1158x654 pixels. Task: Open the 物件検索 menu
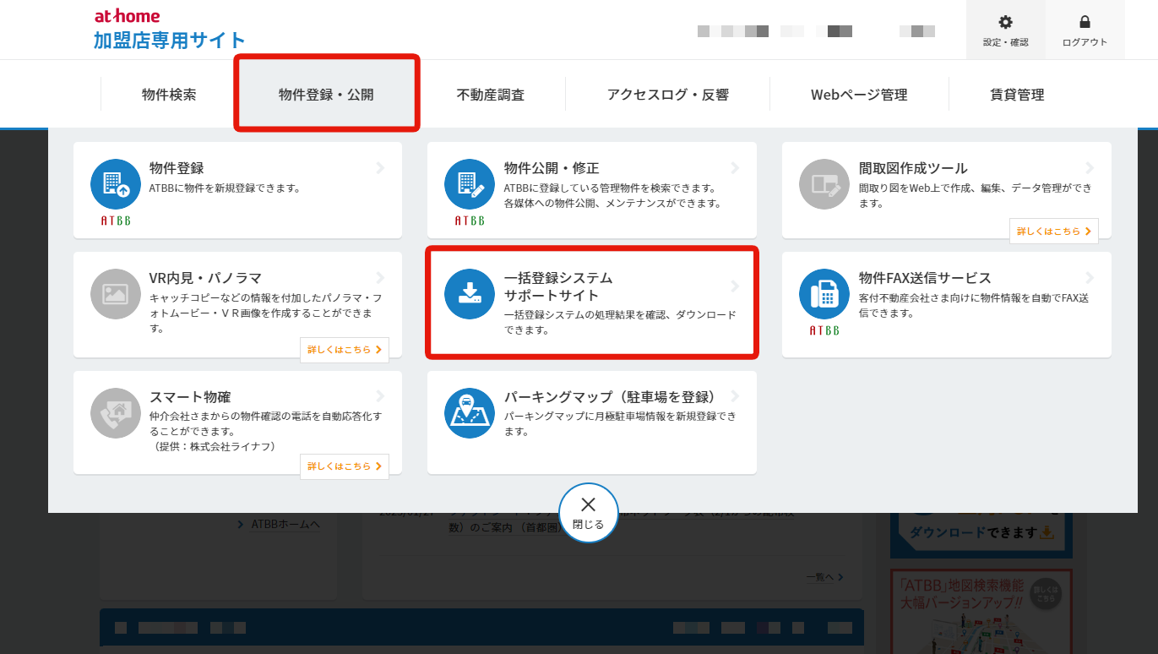[169, 95]
